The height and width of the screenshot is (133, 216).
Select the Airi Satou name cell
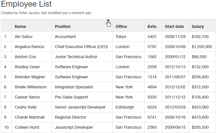[23, 37]
